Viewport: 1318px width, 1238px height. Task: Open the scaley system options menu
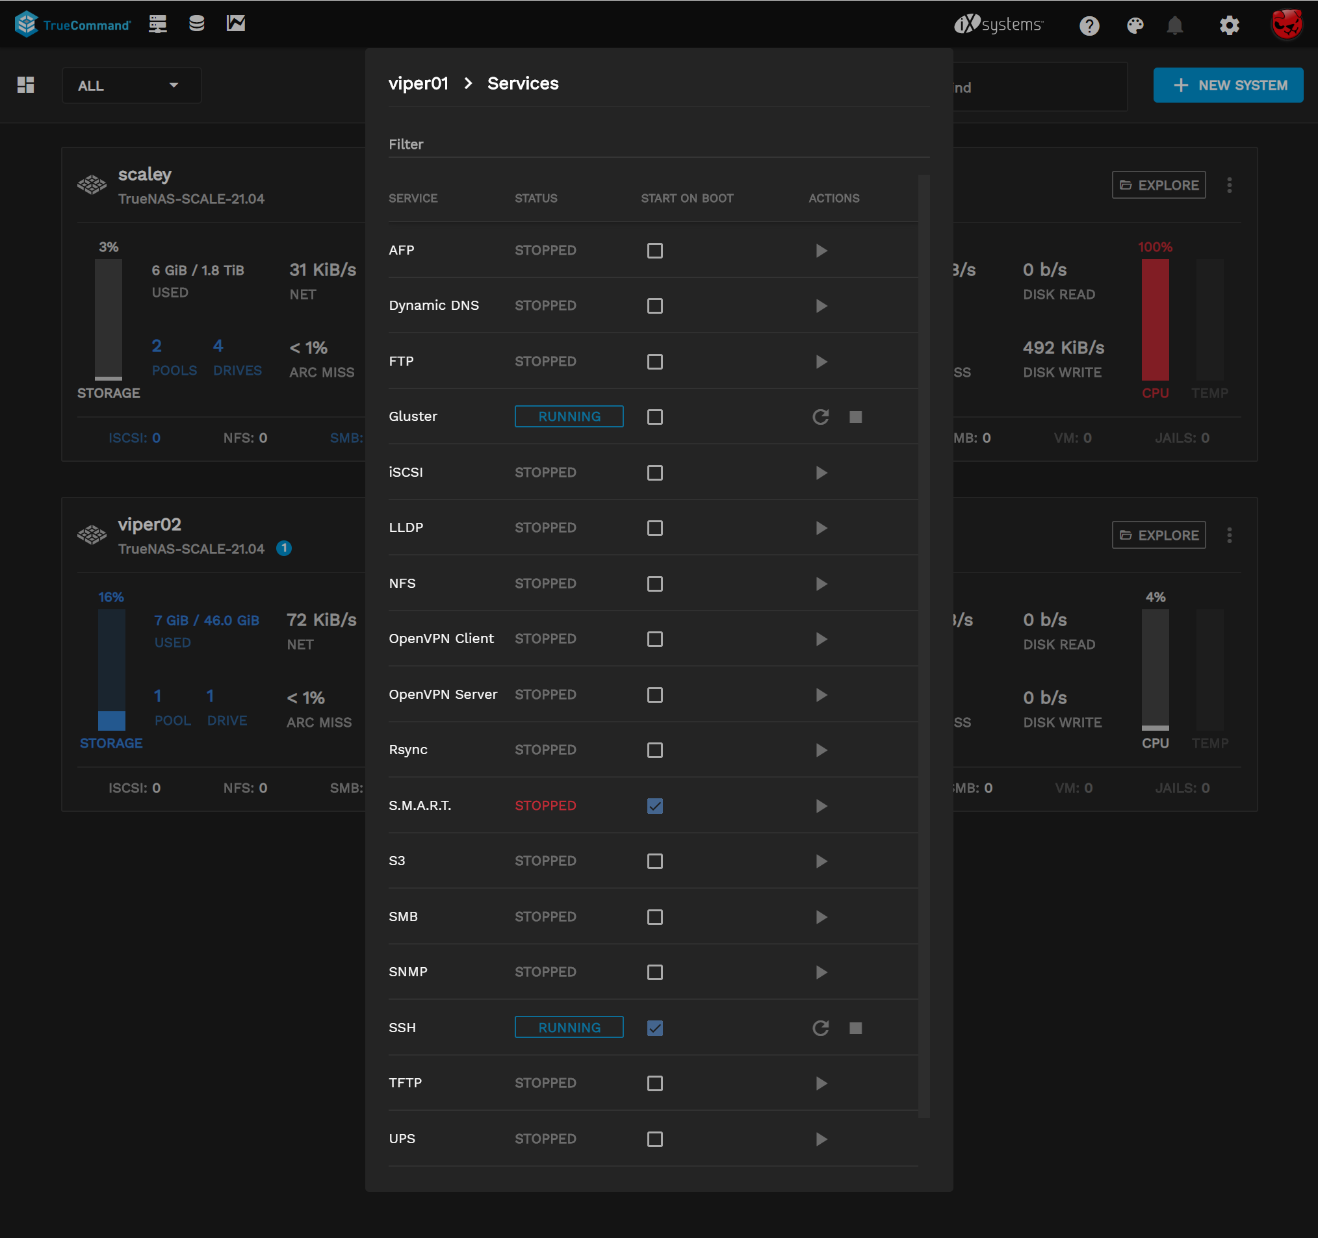(x=1230, y=185)
